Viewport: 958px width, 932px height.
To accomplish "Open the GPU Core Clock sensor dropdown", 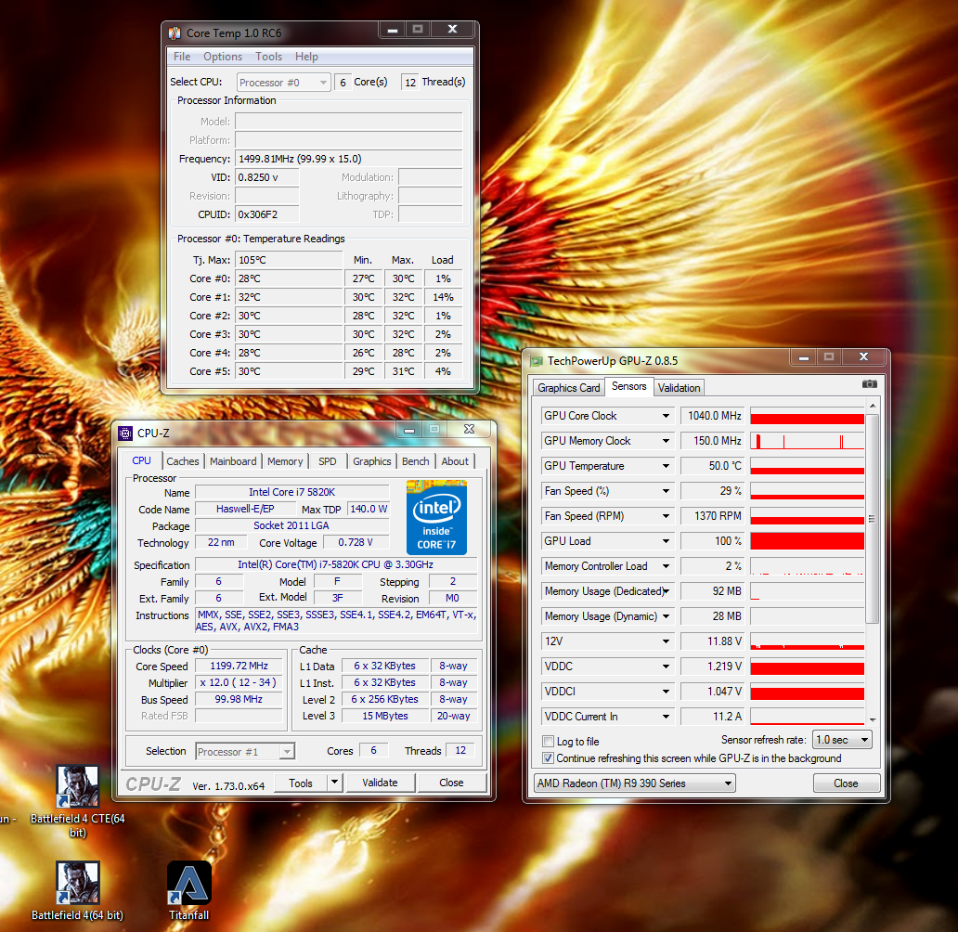I will pos(666,416).
